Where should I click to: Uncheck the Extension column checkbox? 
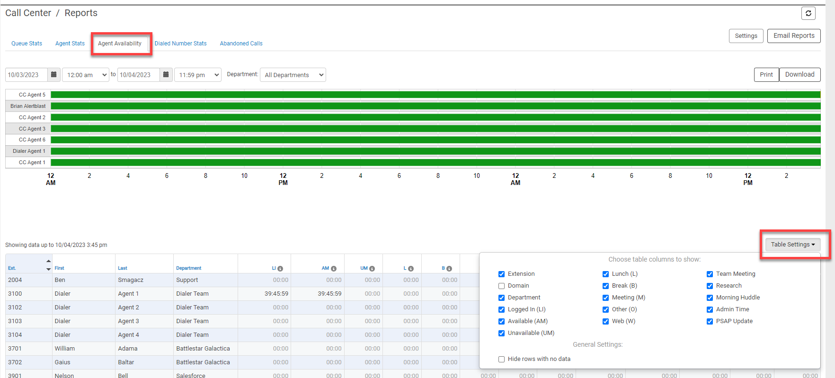[x=501, y=274]
